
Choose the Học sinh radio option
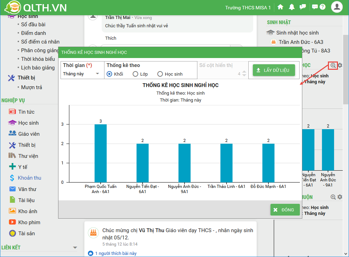coord(160,74)
